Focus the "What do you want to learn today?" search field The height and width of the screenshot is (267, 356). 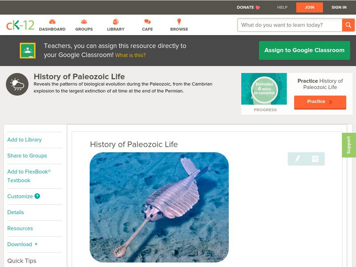(x=290, y=25)
